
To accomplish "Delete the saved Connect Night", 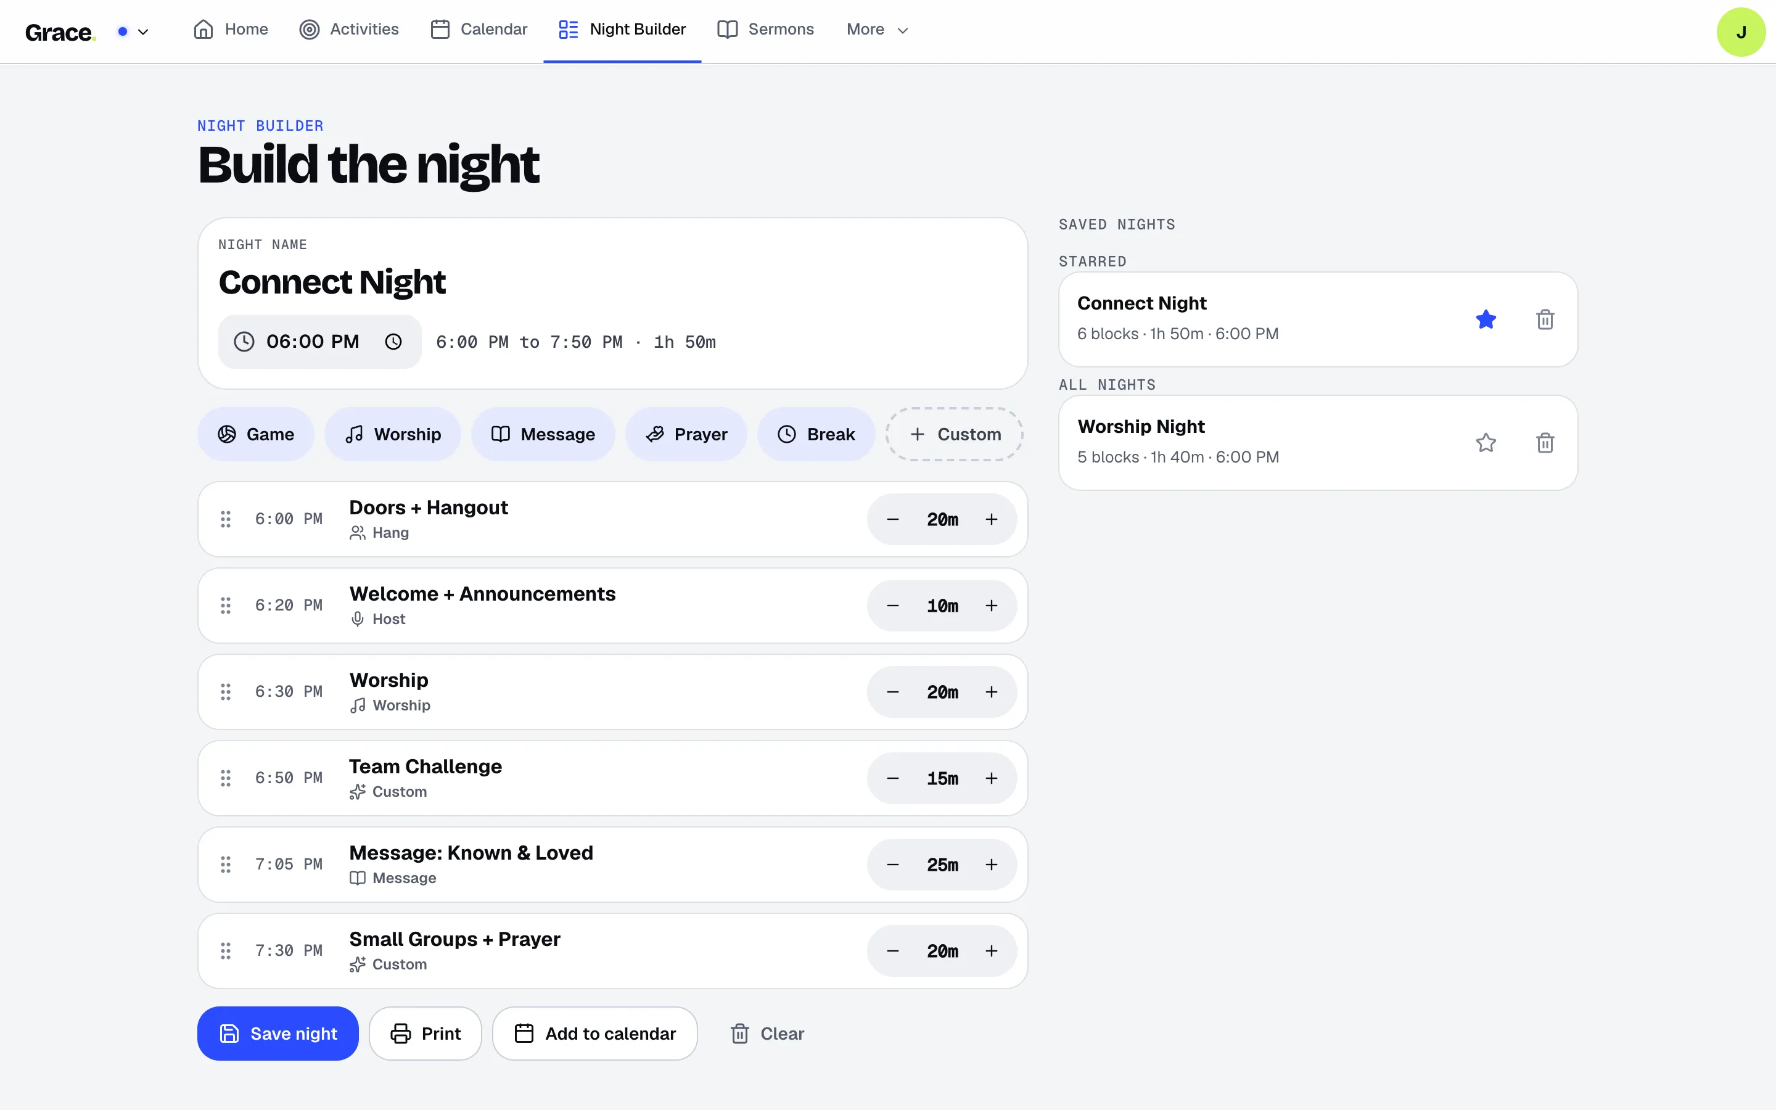I will pos(1545,319).
